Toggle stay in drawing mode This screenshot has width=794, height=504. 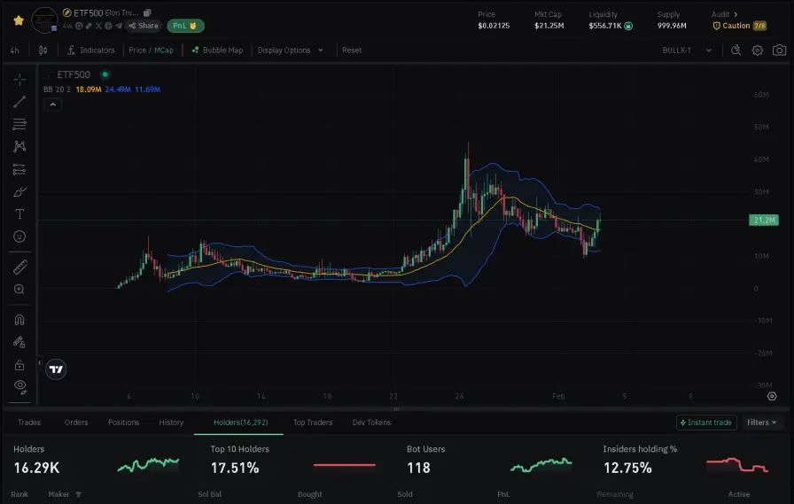coord(19,343)
